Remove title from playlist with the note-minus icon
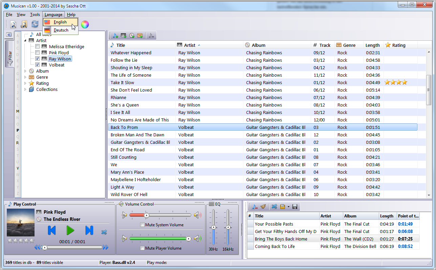The width and height of the screenshot is (436, 270). [255, 207]
